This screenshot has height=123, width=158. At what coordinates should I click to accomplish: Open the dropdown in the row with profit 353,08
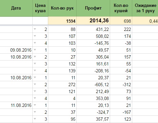[x=35, y=98]
